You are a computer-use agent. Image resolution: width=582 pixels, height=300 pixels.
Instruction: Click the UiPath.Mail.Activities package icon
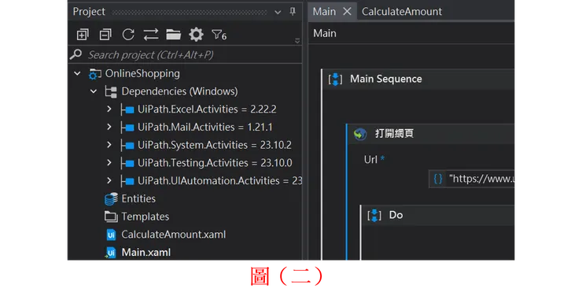[x=127, y=127]
